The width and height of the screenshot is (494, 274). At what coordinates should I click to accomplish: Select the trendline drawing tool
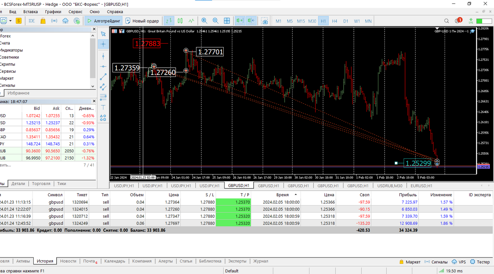click(103, 77)
